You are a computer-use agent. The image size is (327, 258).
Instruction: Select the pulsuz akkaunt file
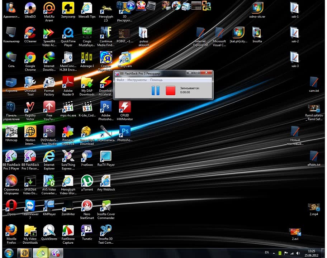coord(144,37)
